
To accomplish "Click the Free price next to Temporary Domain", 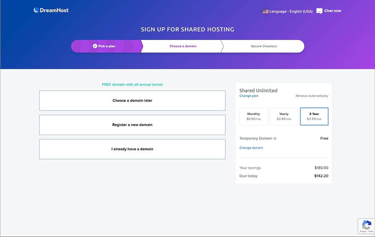I will click(324, 138).
